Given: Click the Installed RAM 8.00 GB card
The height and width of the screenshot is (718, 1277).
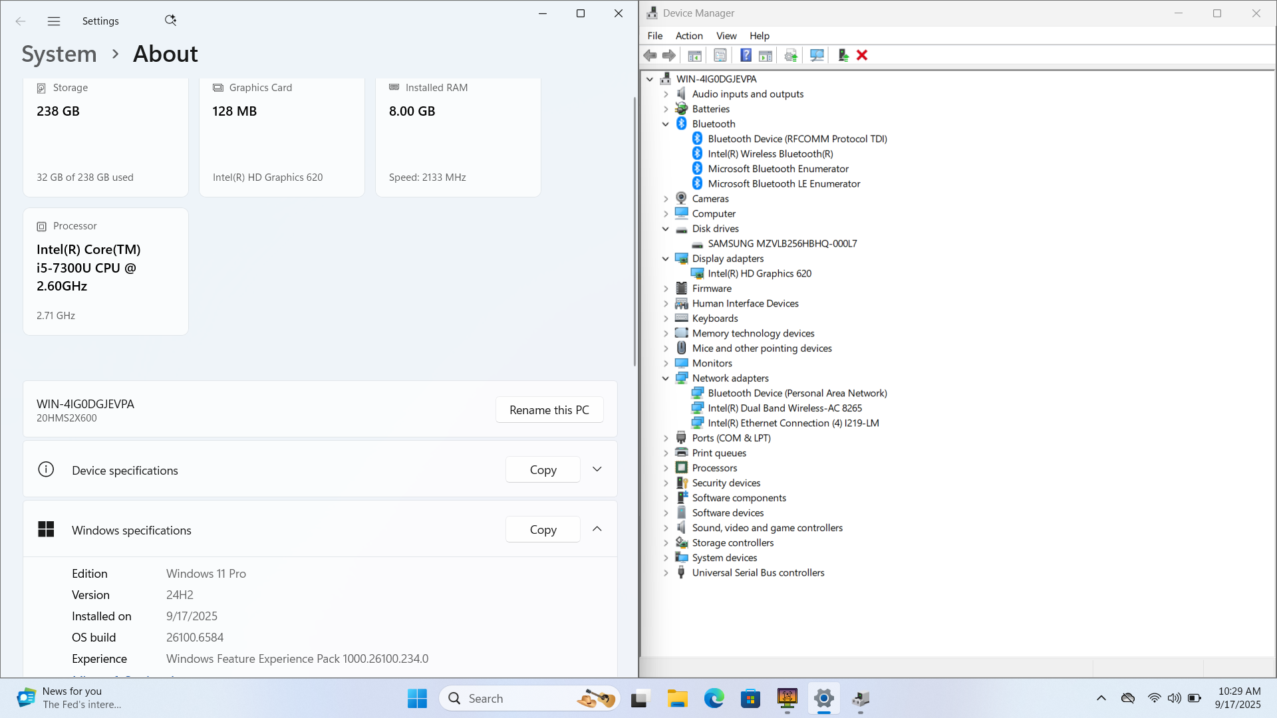Looking at the screenshot, I should coord(458,137).
